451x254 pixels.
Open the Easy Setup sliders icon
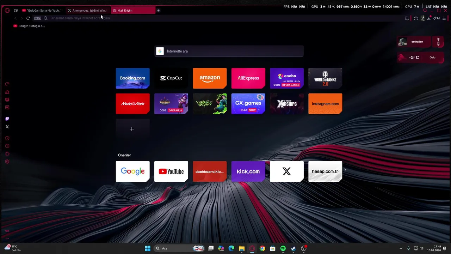point(444,18)
